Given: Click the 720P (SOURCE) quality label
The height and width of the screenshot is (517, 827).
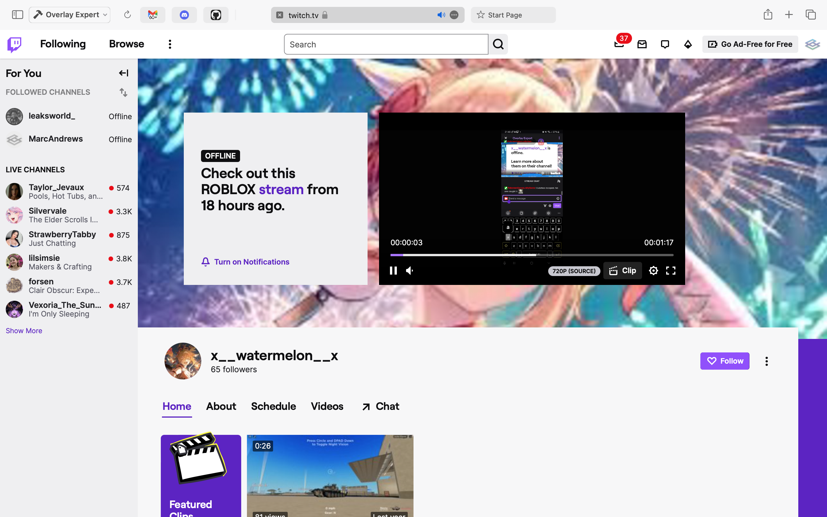Looking at the screenshot, I should 574,271.
